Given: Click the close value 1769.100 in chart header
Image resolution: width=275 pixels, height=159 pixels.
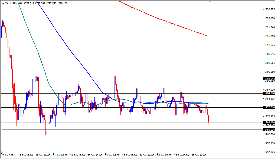Looking at the screenshot, I should coord(62,4).
